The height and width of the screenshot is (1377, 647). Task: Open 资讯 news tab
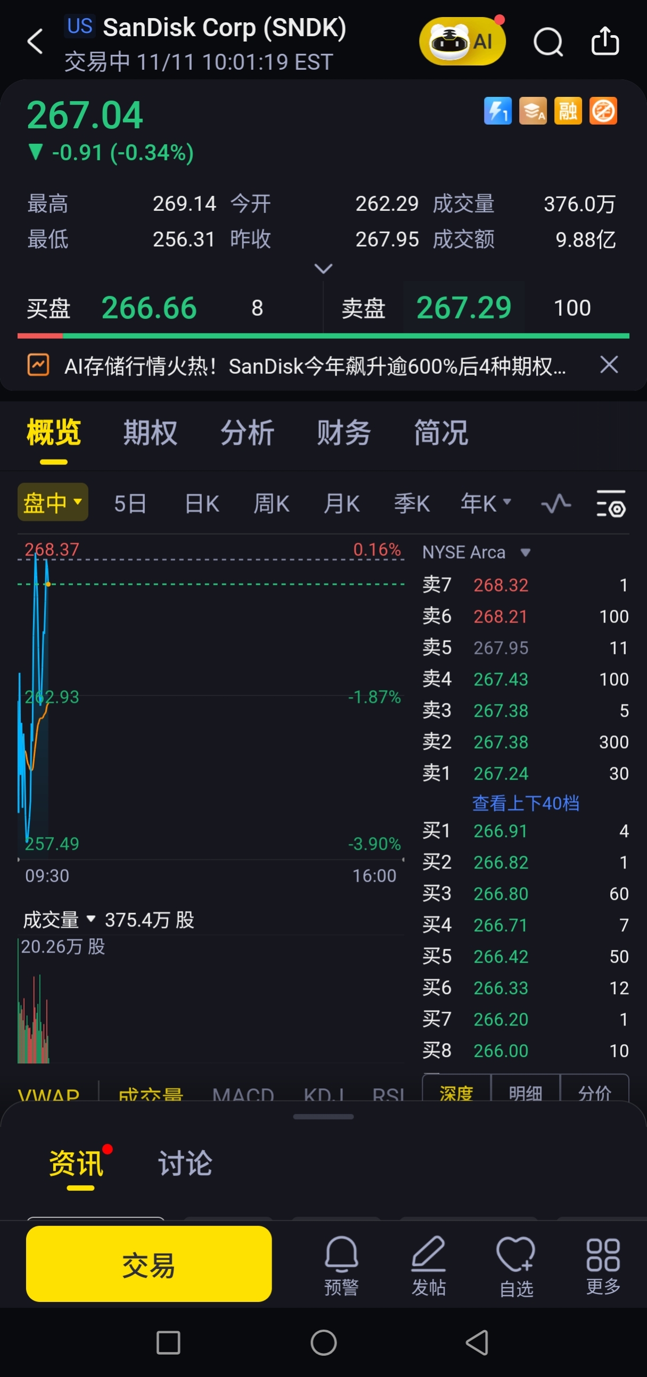coord(76,1162)
